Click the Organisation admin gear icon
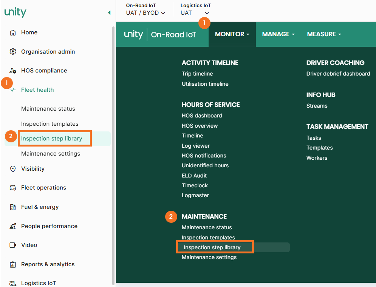 point(13,51)
